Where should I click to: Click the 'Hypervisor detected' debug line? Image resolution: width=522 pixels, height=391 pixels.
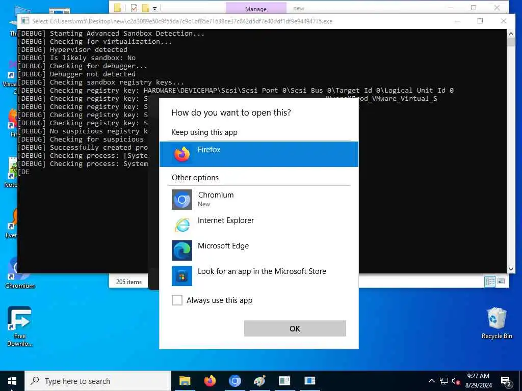[x=72, y=50]
